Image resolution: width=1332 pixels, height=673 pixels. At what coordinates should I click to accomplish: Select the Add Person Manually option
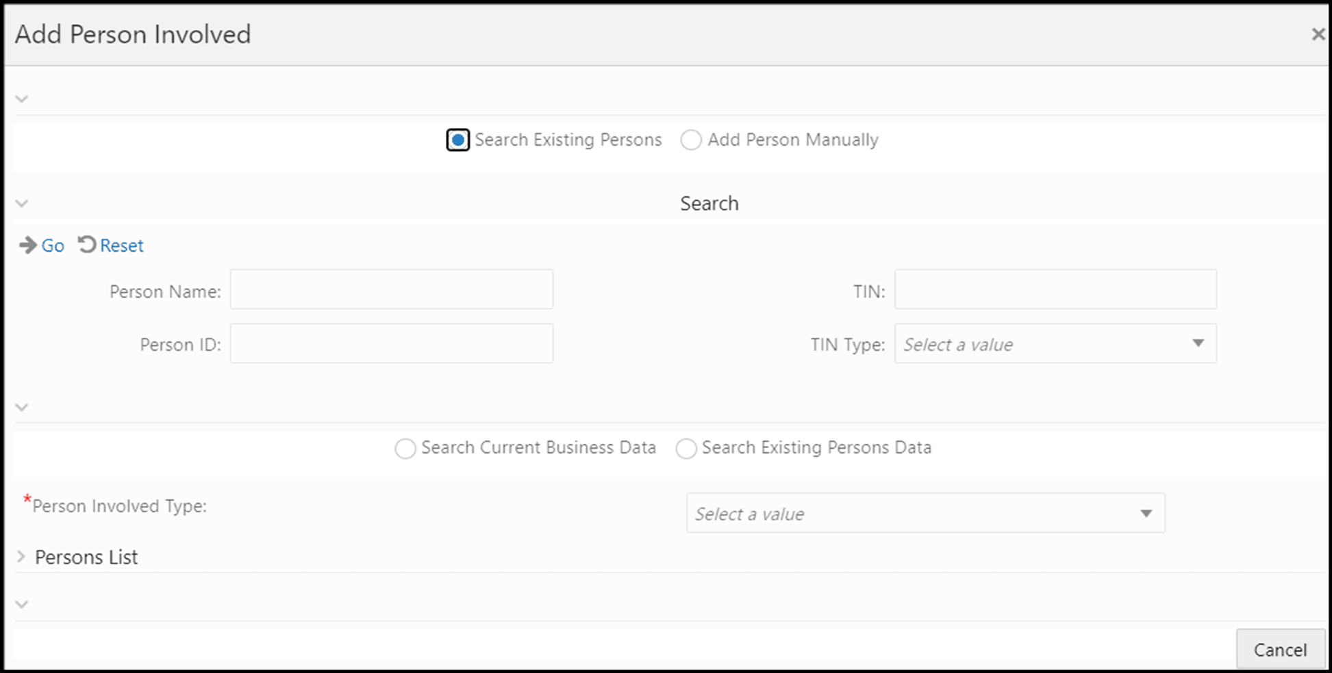pos(691,140)
